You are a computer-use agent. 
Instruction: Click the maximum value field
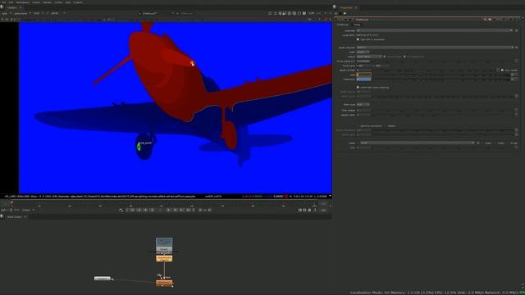pos(363,79)
